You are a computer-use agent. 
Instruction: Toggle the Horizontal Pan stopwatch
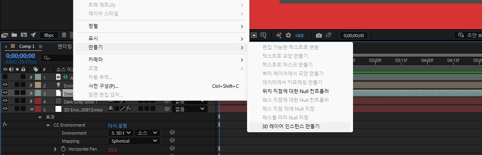(63, 149)
